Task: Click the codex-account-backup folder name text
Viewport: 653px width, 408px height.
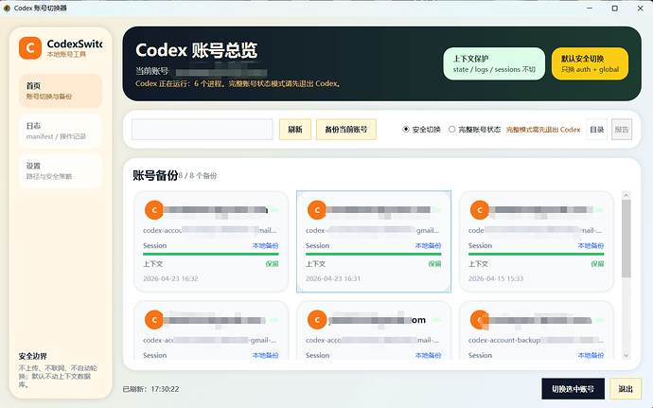Action: click(x=503, y=340)
